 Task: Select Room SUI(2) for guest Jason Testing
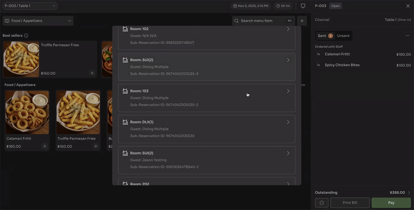tap(206, 160)
